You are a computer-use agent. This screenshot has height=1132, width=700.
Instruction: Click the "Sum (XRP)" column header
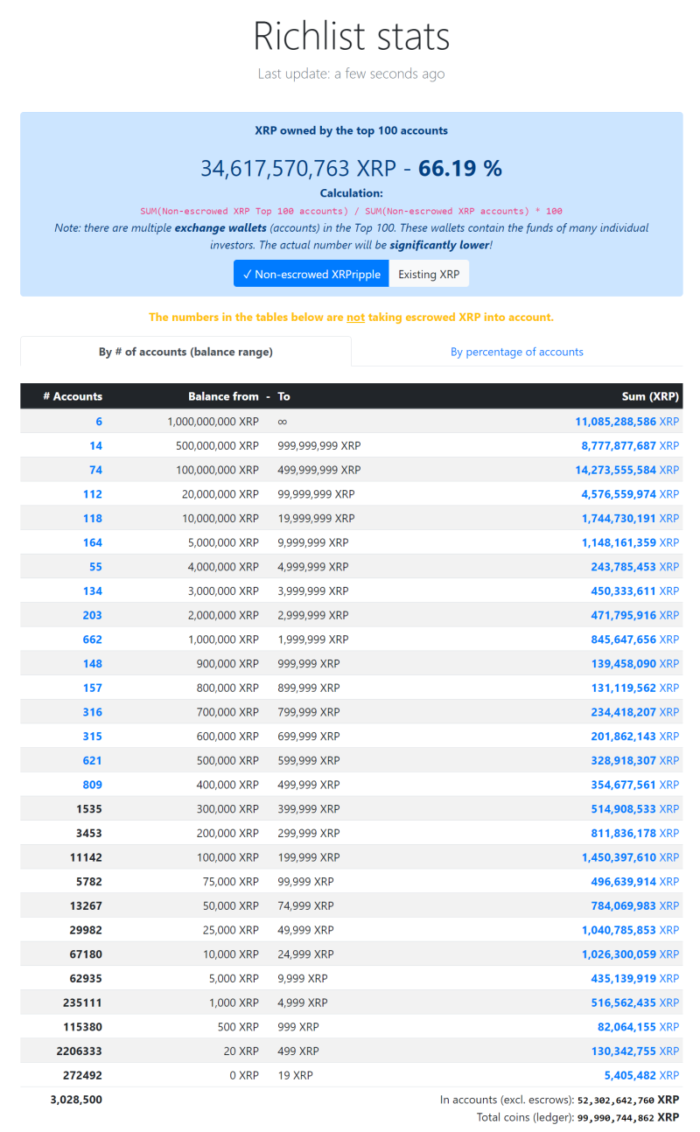point(650,396)
